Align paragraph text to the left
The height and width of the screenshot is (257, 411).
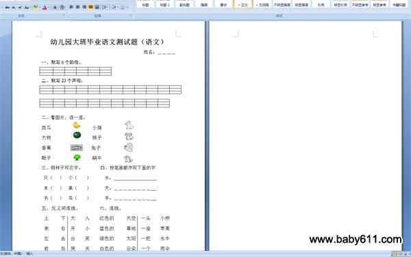pyautogui.click(x=71, y=8)
